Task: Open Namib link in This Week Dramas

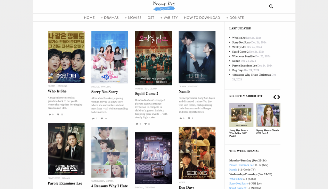Action: pyautogui.click(x=233, y=169)
